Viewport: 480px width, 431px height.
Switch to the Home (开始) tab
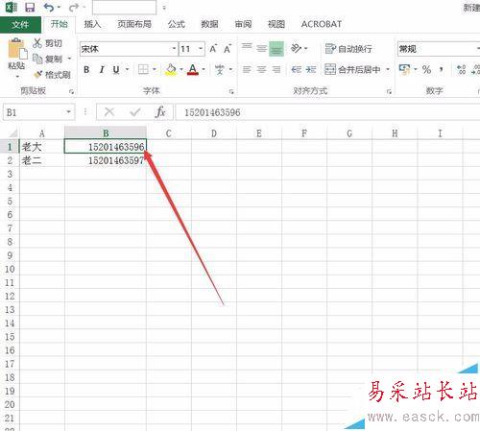tap(60, 24)
